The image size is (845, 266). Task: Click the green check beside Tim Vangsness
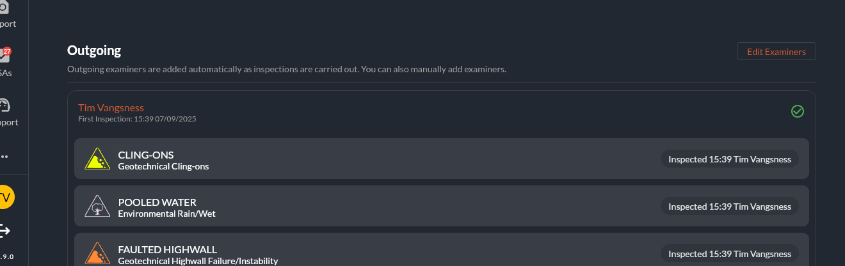(798, 111)
